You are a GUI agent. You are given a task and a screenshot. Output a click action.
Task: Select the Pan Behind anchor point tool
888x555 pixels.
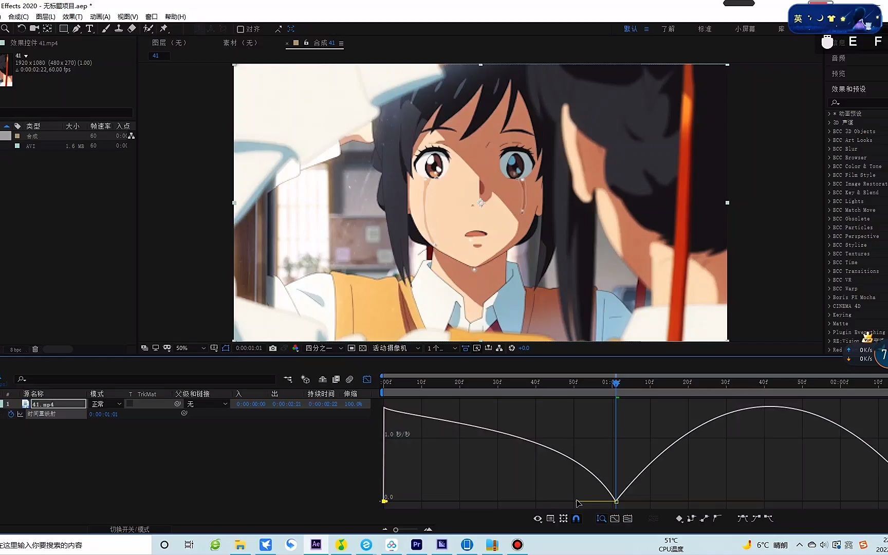47,29
